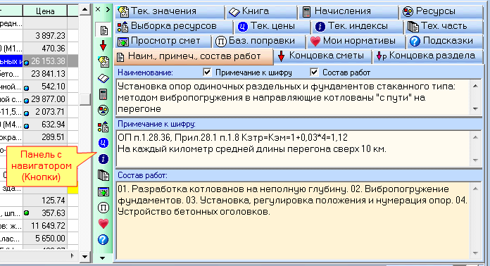This screenshot has width=490, height=266.
Task: Click the Ресурсы circle navigator icon
Action: point(103,110)
